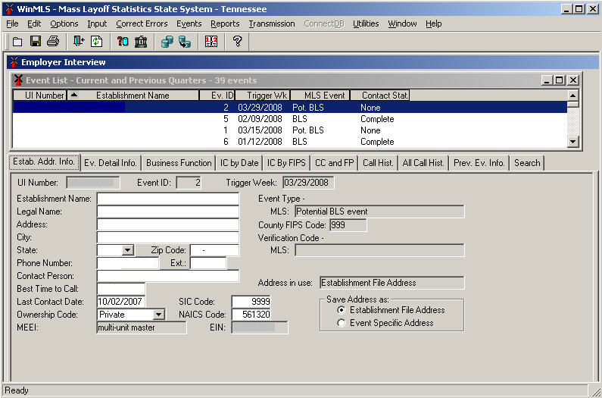The width and height of the screenshot is (602, 398).
Task: Open the Correct Errors menu
Action: pos(142,24)
